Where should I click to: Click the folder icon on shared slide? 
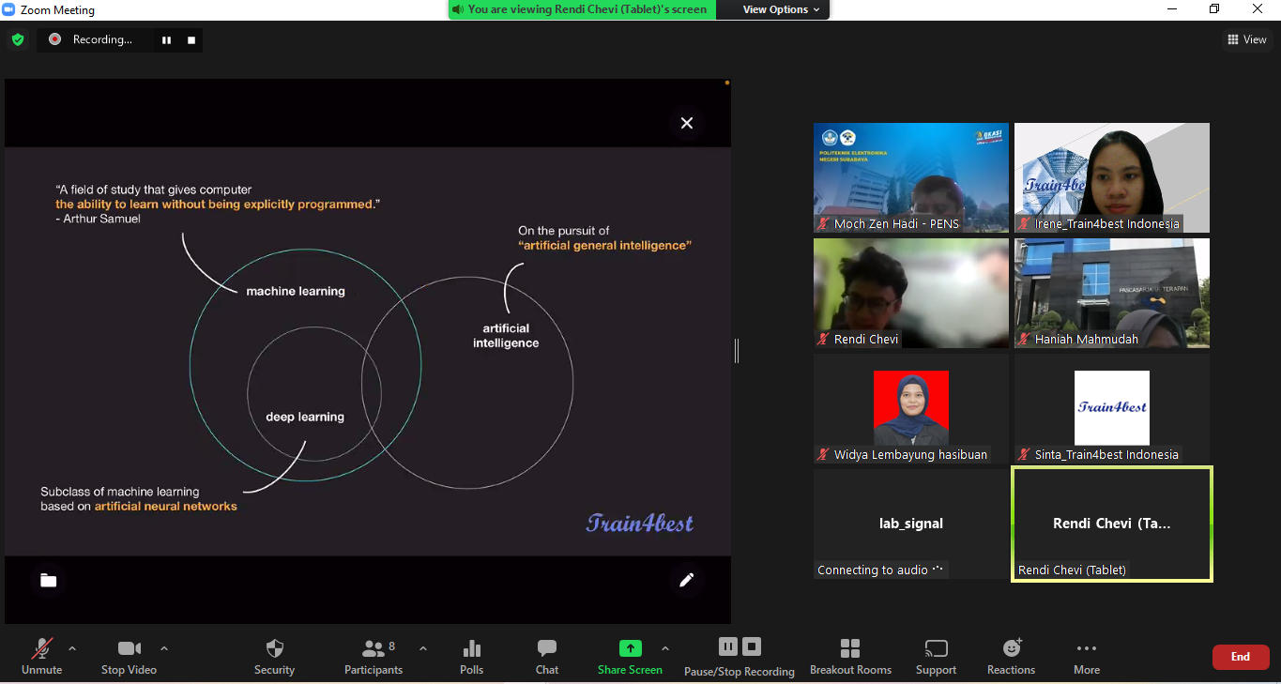click(49, 581)
